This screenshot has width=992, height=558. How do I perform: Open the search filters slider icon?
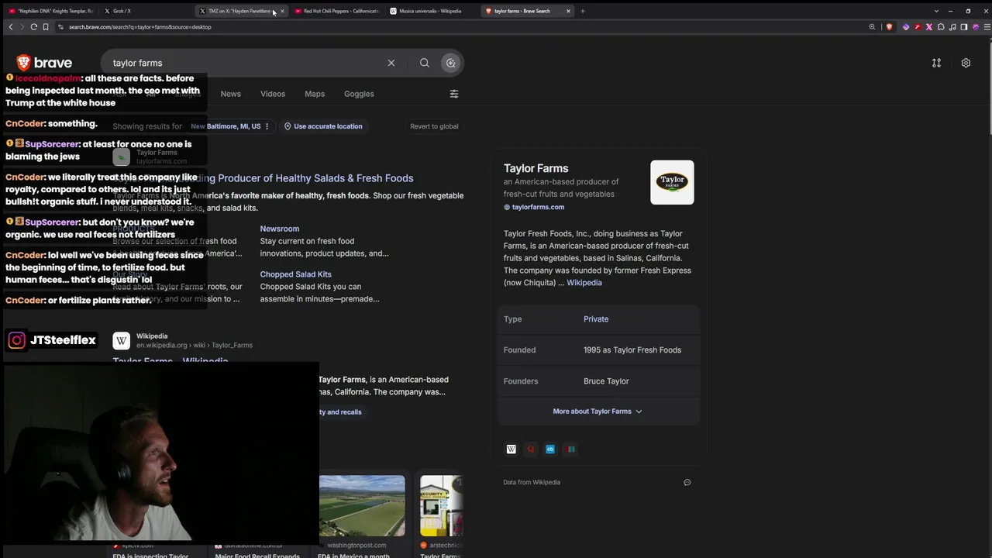[x=454, y=94]
